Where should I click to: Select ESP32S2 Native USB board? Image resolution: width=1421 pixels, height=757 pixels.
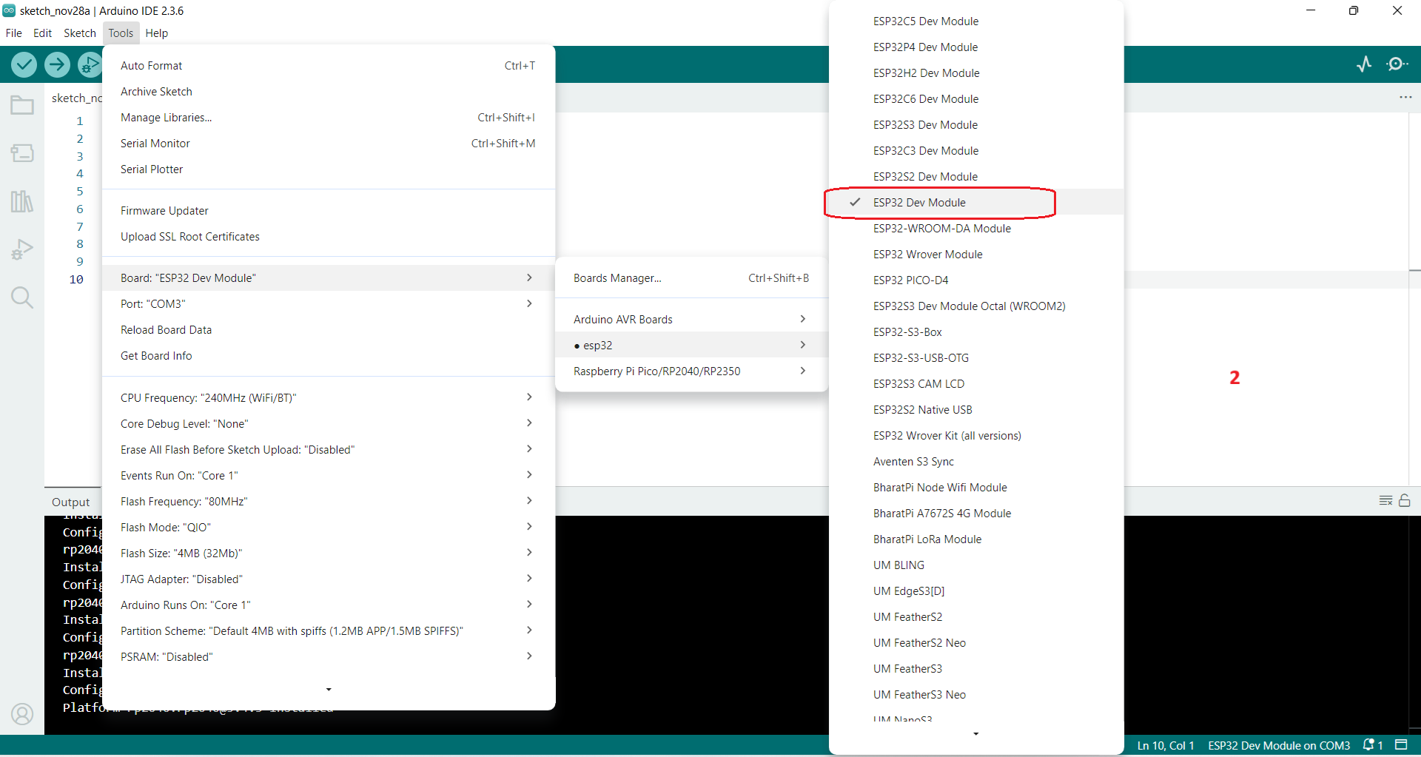(x=976, y=409)
